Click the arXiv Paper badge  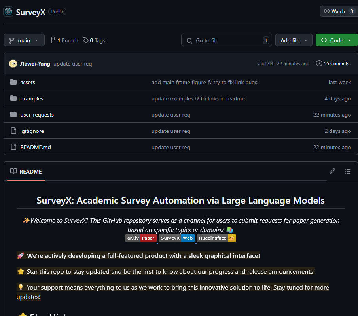click(x=141, y=238)
